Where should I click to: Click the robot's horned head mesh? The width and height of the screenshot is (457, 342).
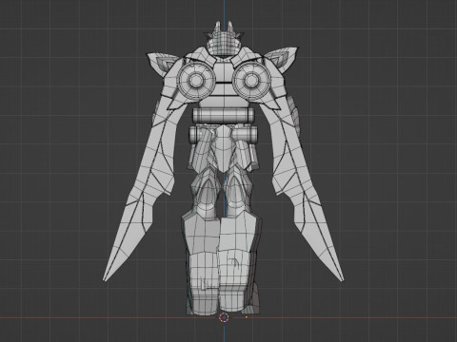[x=225, y=40]
